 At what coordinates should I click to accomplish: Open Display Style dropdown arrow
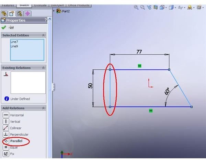pos(175,8)
